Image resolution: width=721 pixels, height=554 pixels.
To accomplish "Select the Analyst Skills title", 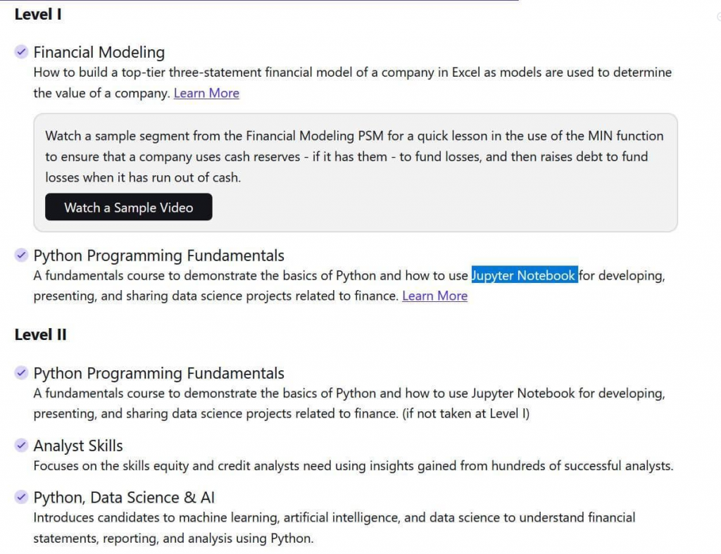I will click(78, 446).
